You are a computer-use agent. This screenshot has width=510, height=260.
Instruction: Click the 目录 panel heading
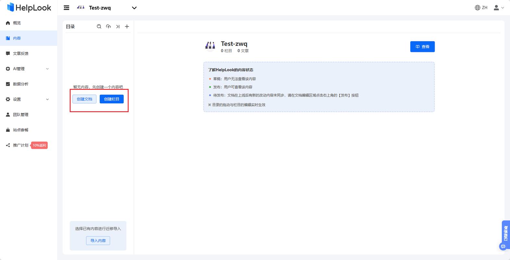pyautogui.click(x=70, y=27)
